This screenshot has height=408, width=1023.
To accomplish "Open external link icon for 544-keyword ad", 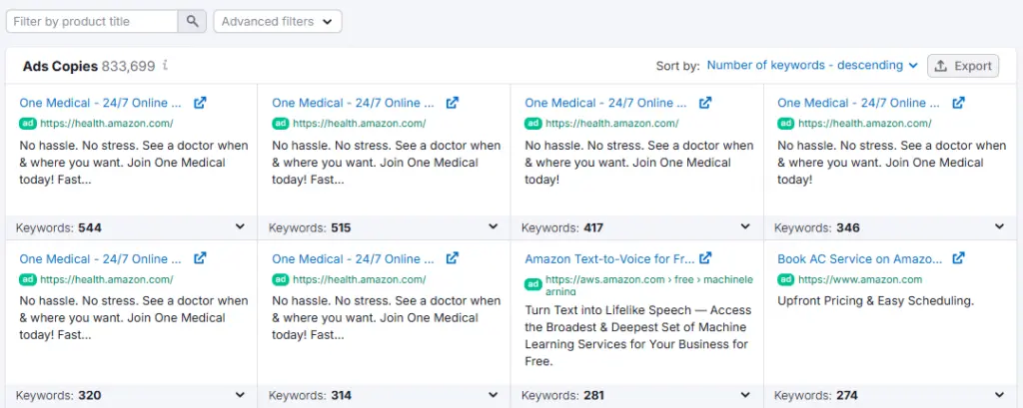I will 200,103.
